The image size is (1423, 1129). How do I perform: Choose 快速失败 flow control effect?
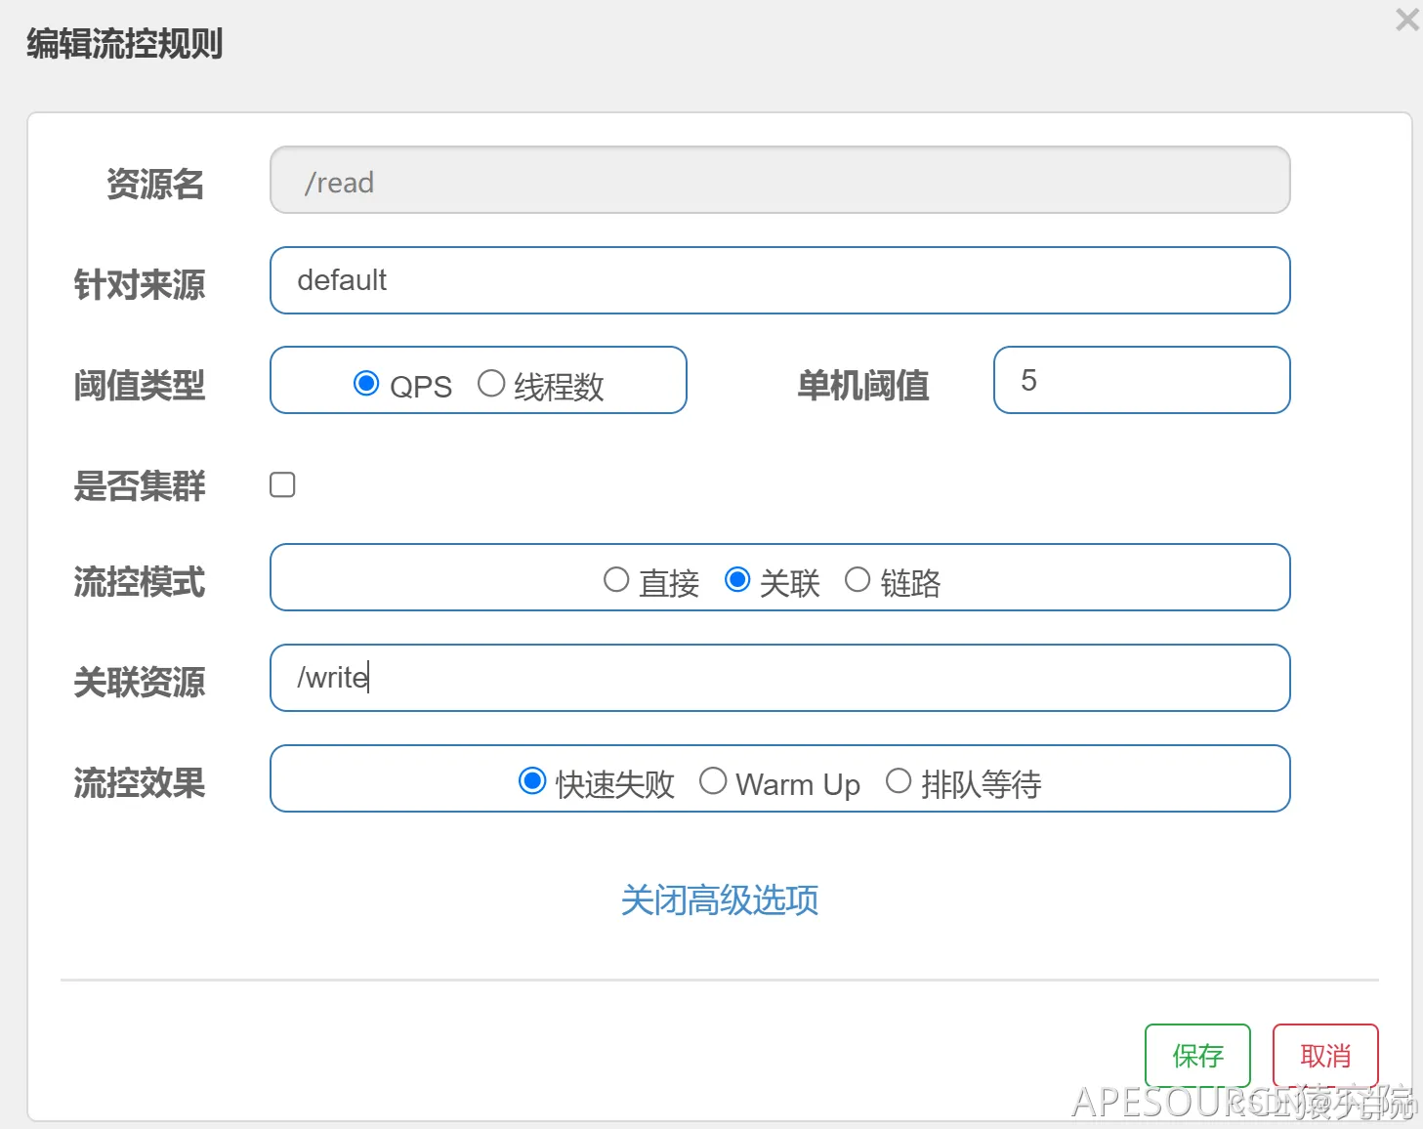click(x=532, y=781)
